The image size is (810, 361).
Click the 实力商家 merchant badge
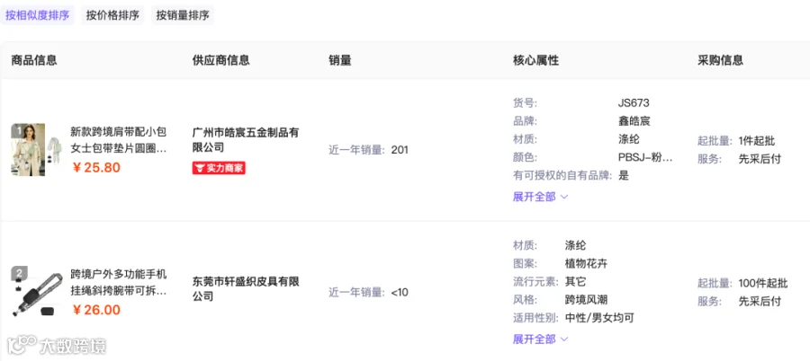[219, 168]
